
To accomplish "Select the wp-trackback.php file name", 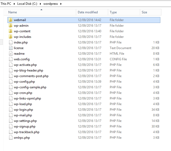I will click(x=26, y=132).
